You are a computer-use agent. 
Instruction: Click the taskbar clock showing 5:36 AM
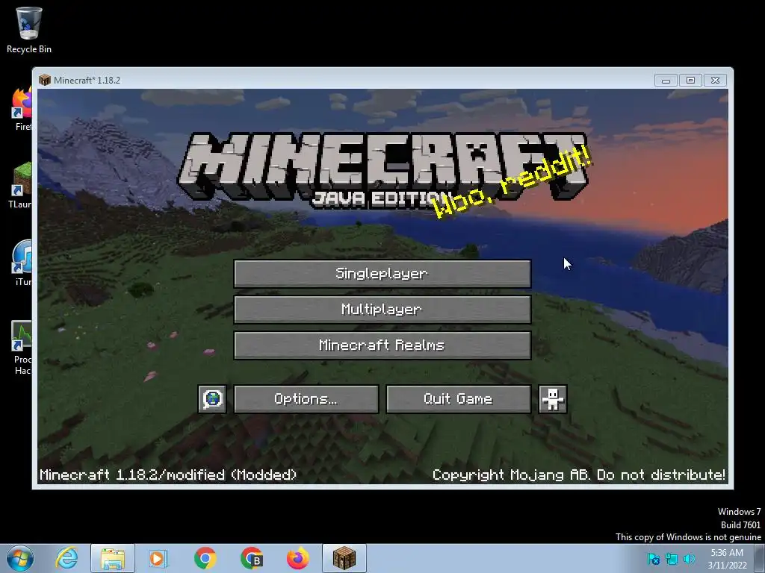pos(727,559)
